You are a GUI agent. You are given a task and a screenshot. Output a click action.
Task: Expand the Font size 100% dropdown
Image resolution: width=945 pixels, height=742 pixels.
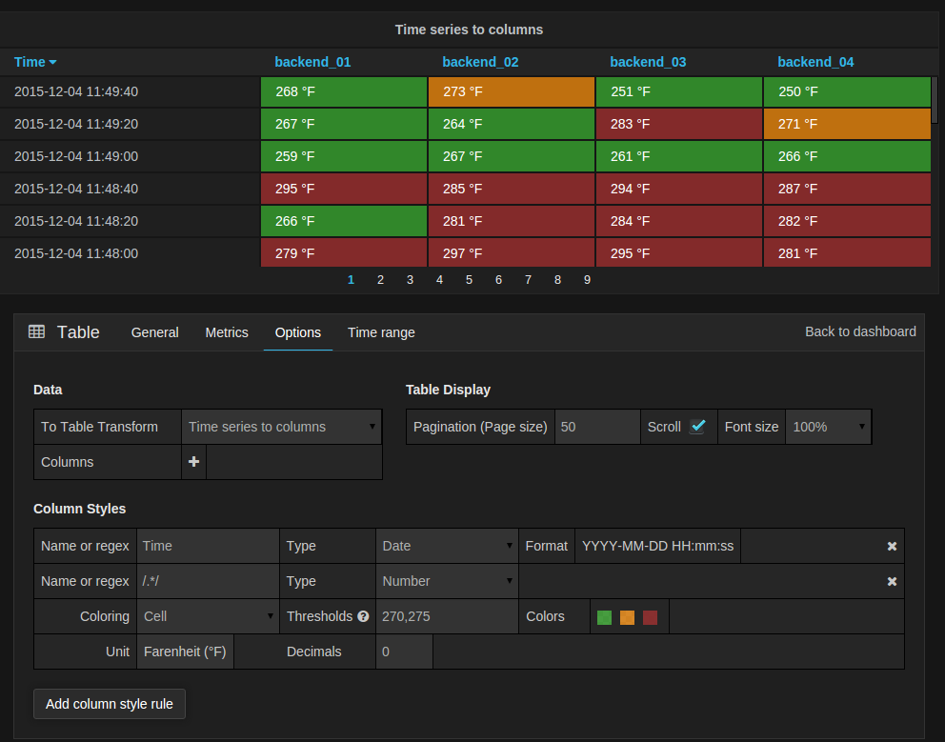(x=829, y=427)
